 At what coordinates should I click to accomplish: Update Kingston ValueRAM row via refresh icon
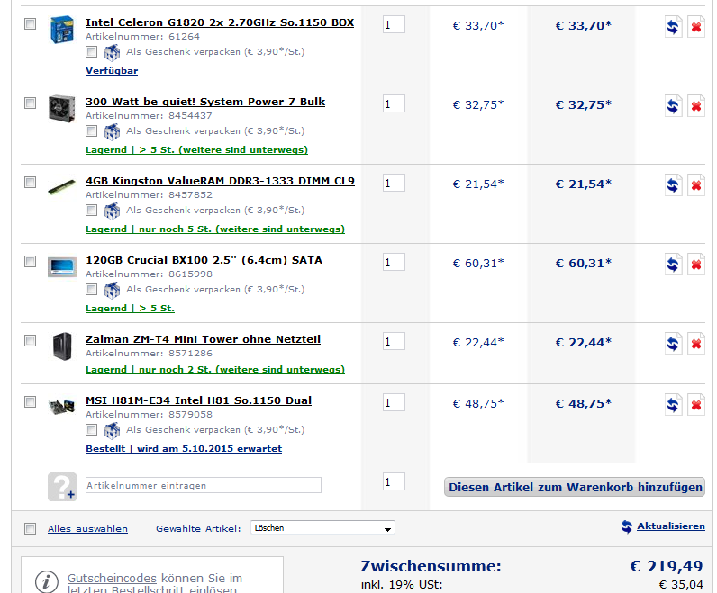click(673, 185)
